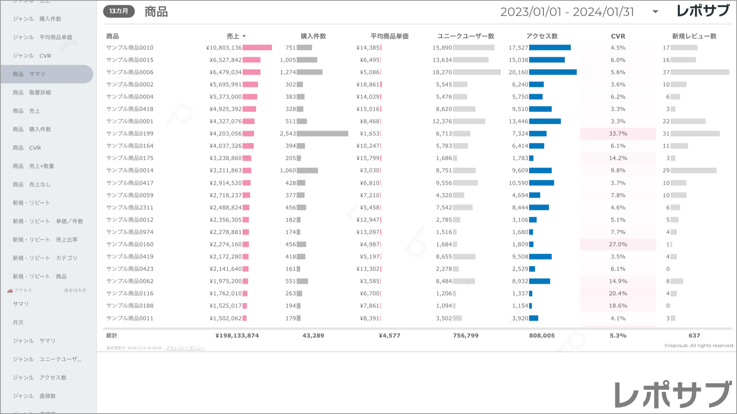Image resolution: width=737 pixels, height=414 pixels.
Task: Click the 売上 sort arrow in header
Action: tap(244, 36)
